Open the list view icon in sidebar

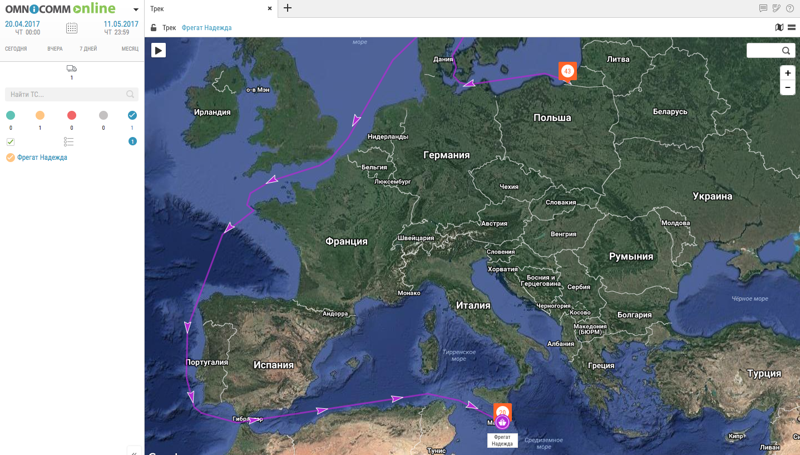[x=69, y=141]
